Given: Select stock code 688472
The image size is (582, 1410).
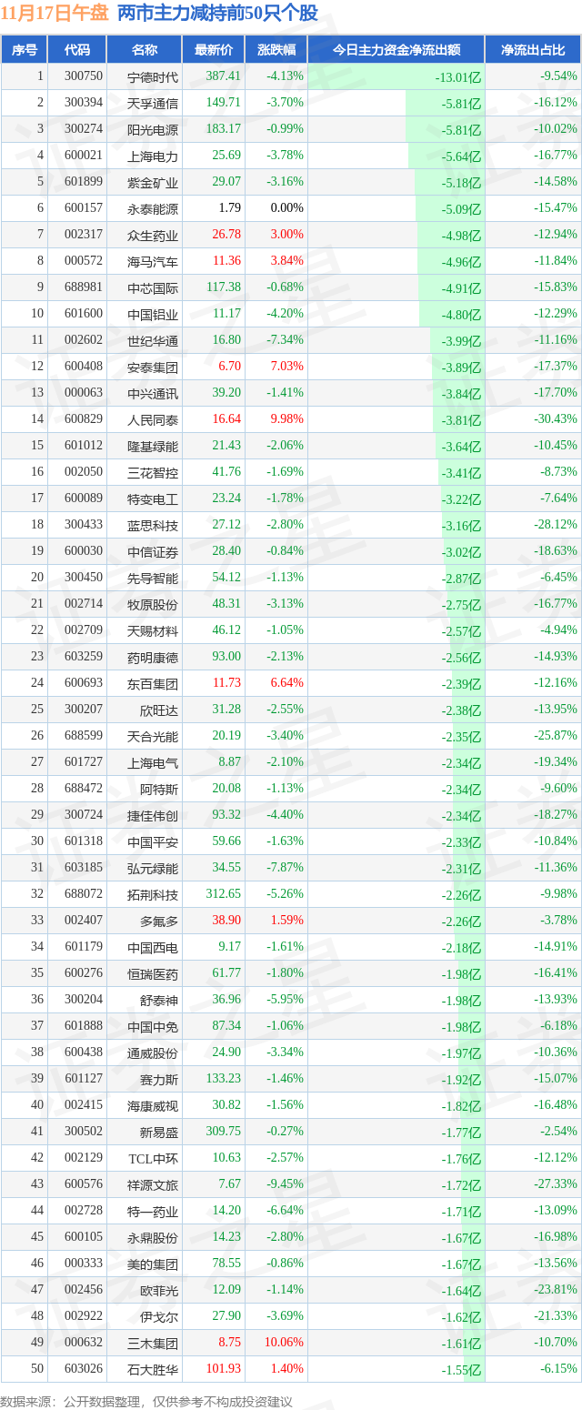Looking at the screenshot, I should coord(84,789).
